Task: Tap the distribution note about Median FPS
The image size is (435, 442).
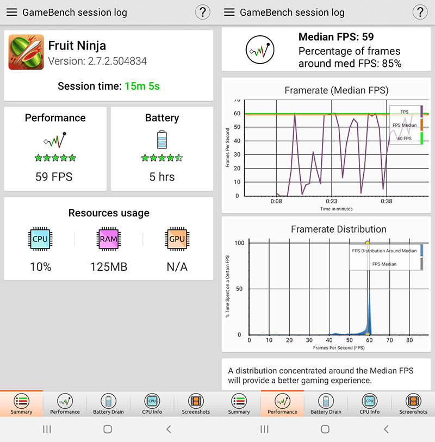Action: pyautogui.click(x=321, y=376)
